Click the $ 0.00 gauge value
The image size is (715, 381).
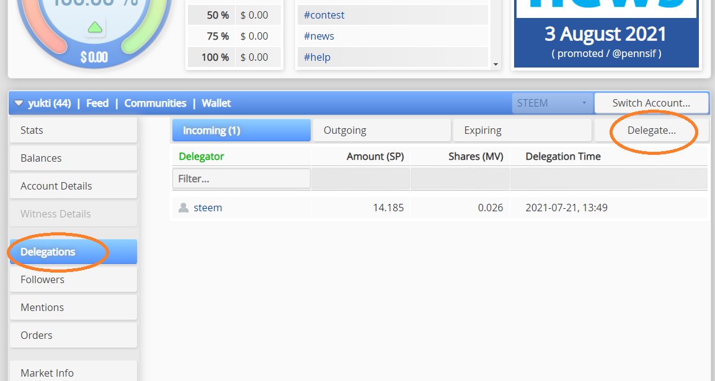point(94,57)
